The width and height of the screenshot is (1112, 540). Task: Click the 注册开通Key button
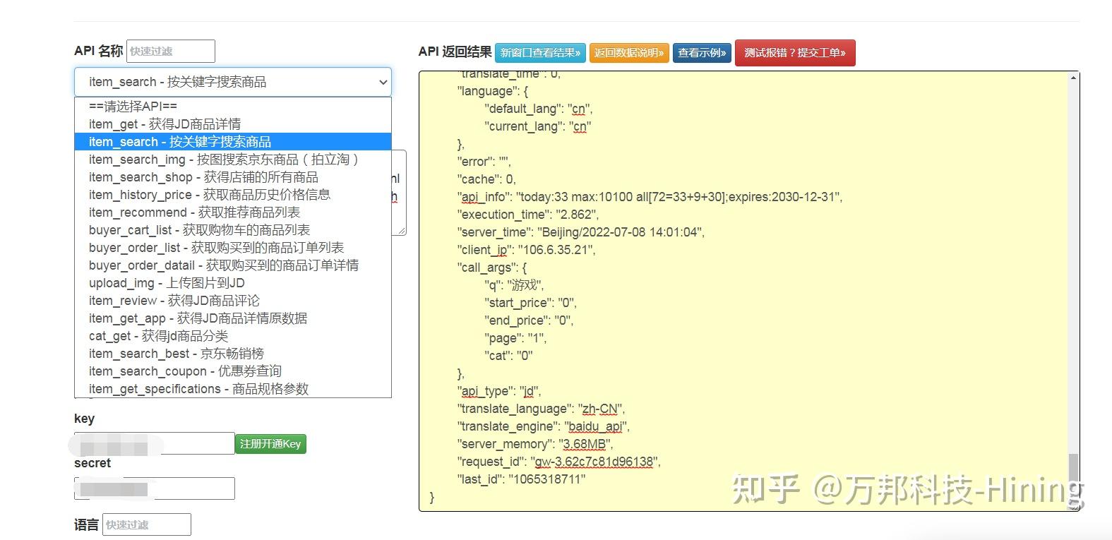pyautogui.click(x=270, y=444)
